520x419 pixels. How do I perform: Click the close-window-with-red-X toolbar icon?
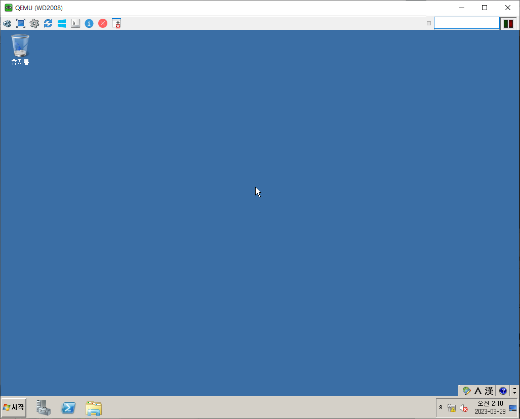(x=116, y=24)
